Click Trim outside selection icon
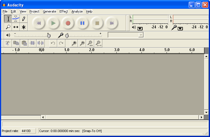This screenshot has width=210, height=137. point(32,43)
